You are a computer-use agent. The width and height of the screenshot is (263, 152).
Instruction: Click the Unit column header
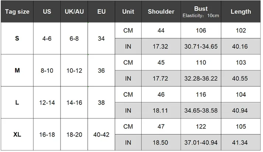(x=128, y=11)
